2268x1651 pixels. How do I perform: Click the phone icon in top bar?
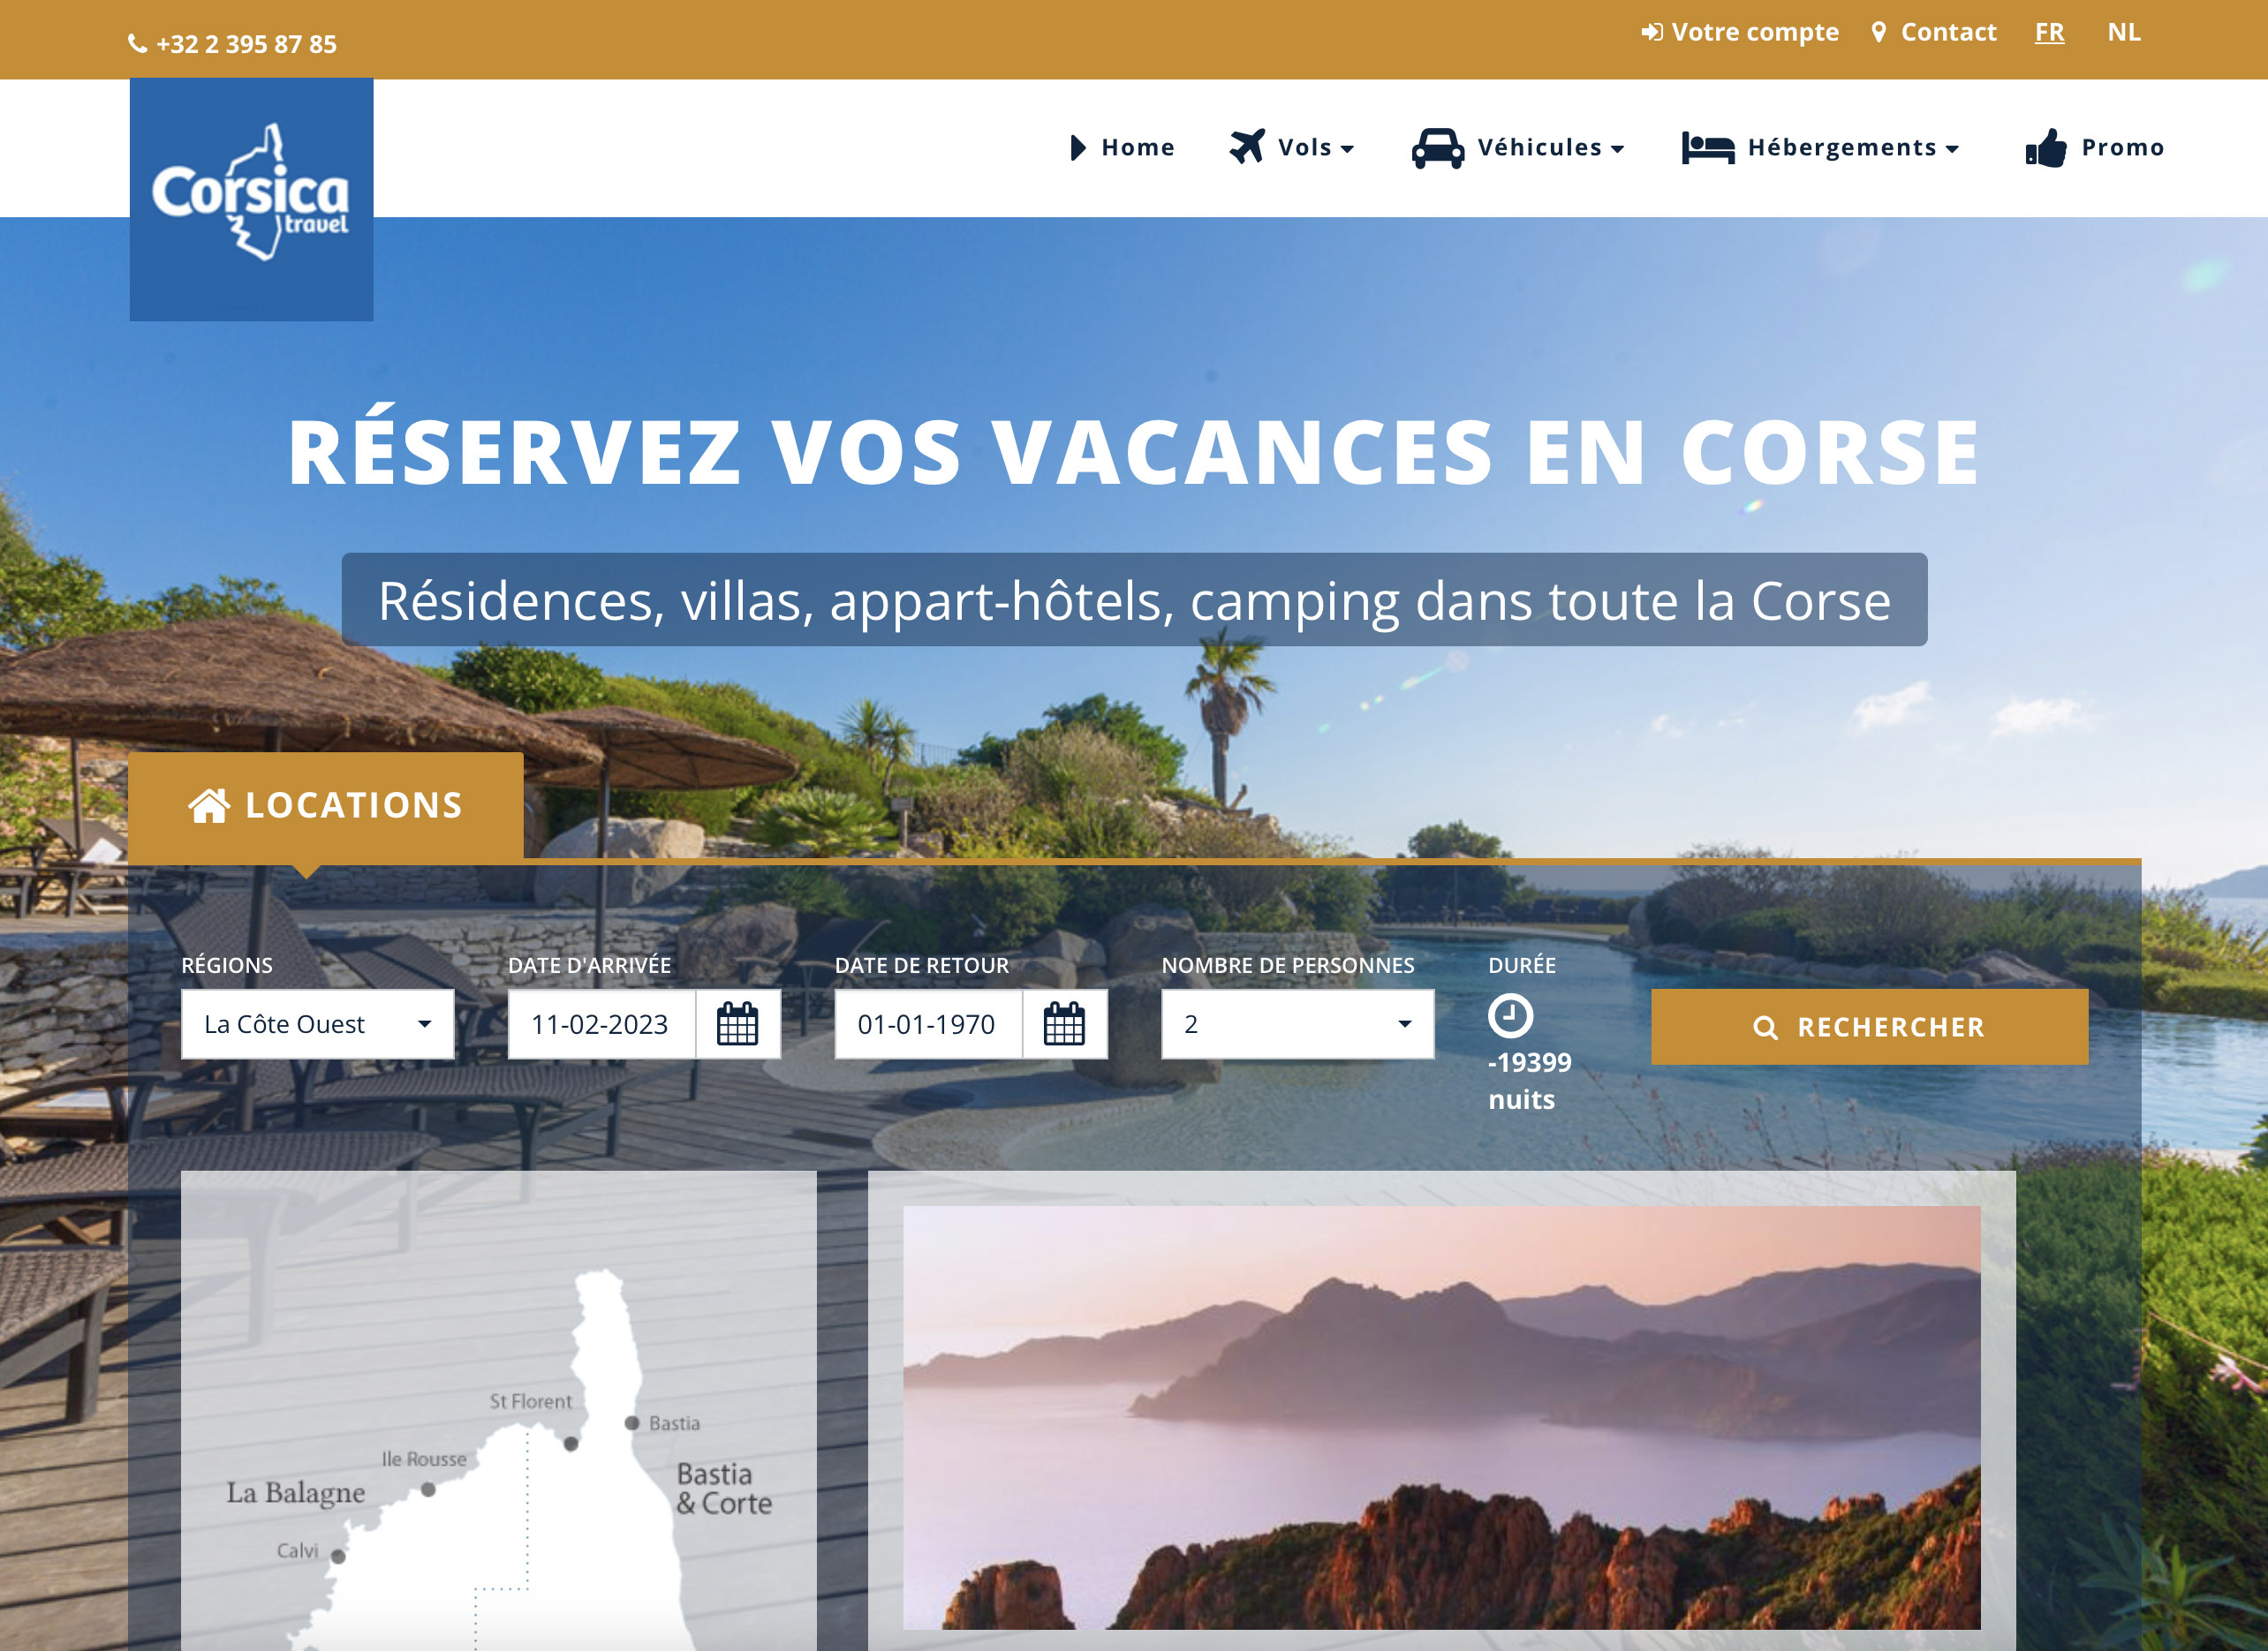(x=138, y=44)
